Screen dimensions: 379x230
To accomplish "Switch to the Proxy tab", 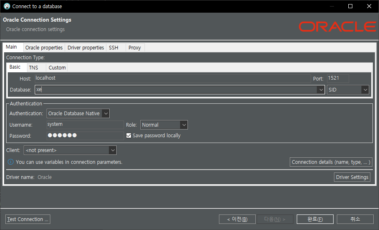I will tap(135, 47).
